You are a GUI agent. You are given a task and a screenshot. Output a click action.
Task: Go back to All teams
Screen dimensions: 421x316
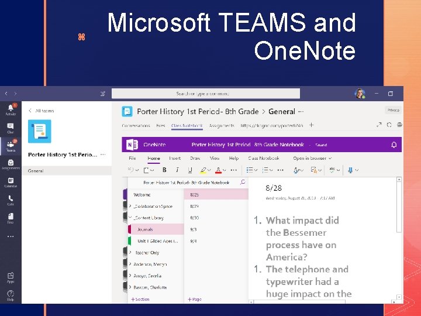click(x=42, y=111)
